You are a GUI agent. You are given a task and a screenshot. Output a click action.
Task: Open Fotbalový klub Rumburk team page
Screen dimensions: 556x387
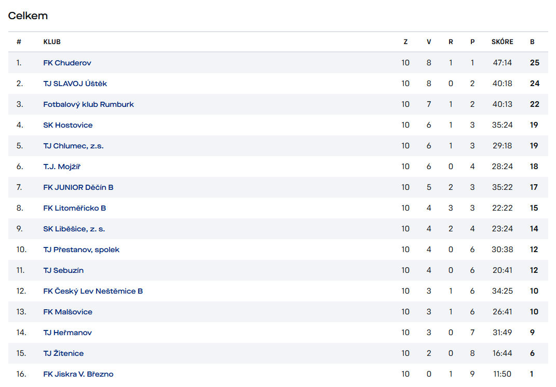pyautogui.click(x=88, y=104)
